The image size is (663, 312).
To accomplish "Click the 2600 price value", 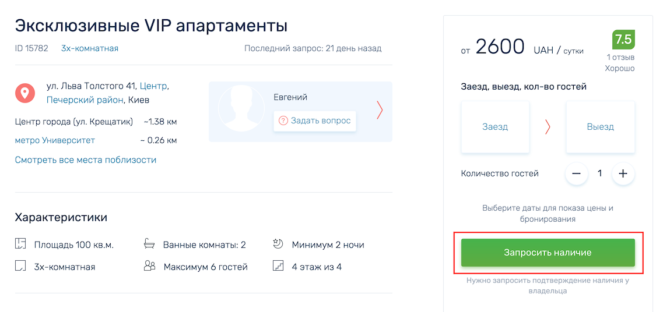I will pyautogui.click(x=500, y=47).
